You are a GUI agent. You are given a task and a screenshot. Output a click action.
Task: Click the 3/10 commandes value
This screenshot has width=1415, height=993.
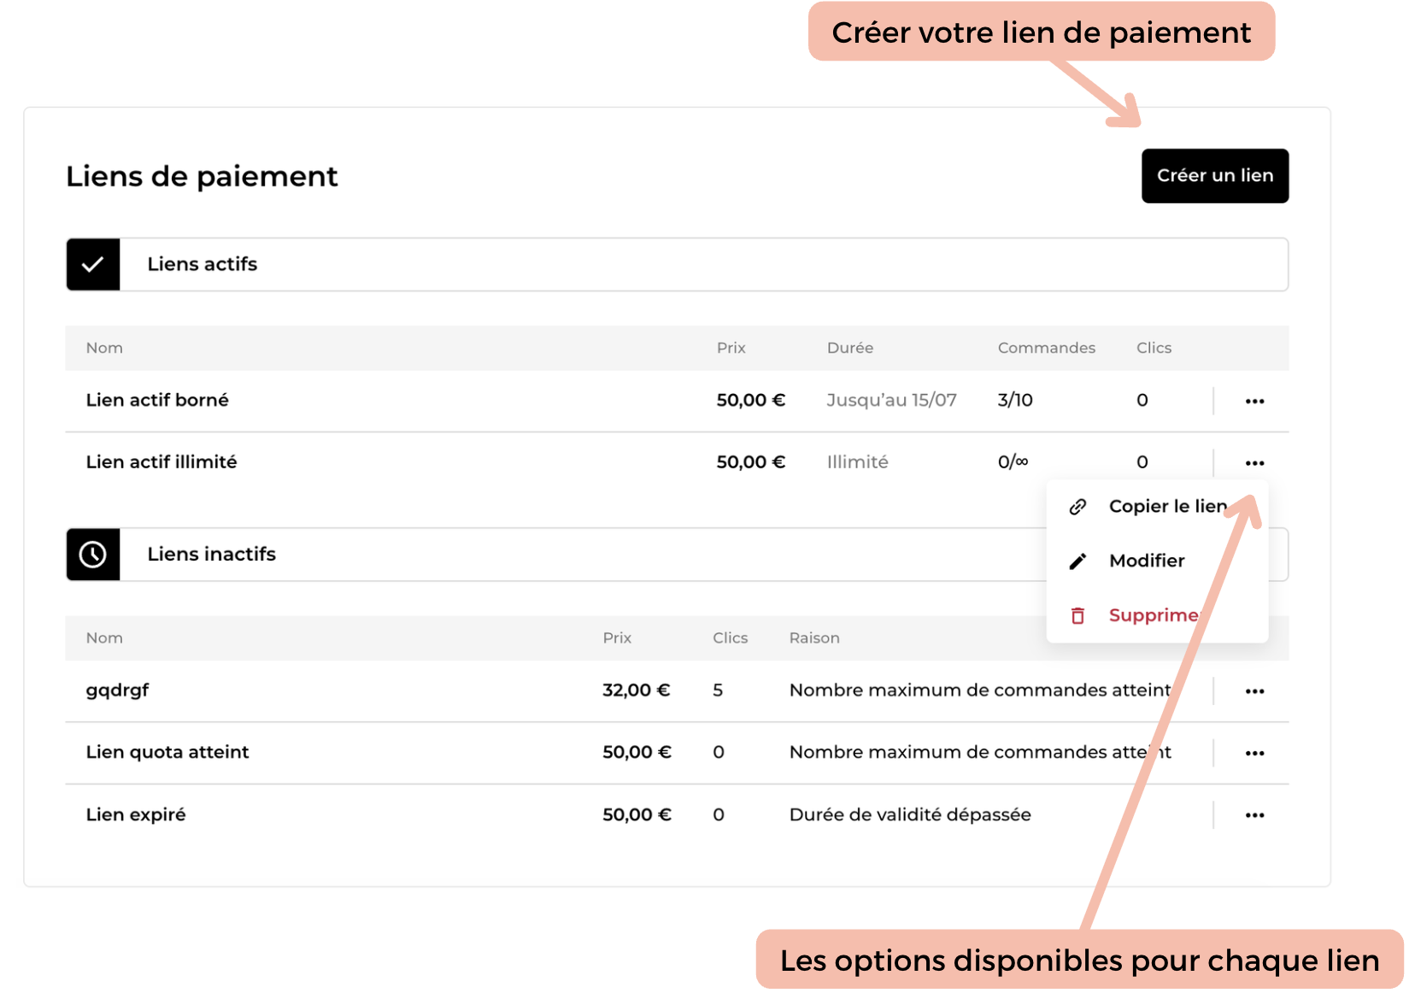1015,400
